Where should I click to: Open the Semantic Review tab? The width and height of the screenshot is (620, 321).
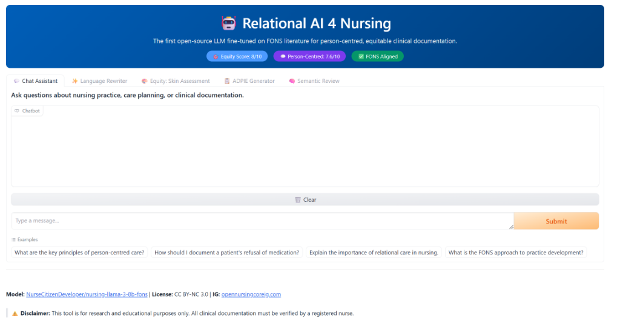[314, 81]
